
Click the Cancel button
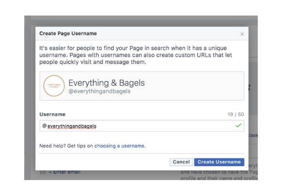pos(181,162)
